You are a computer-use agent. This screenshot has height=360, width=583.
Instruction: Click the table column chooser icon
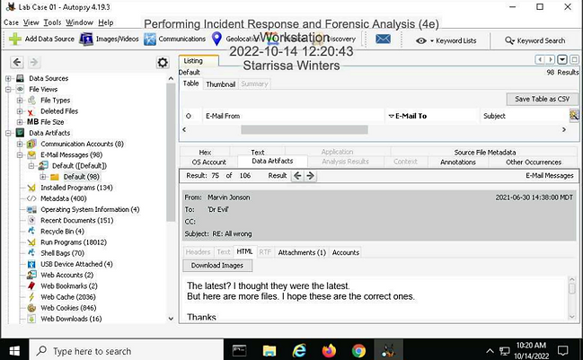[574, 116]
